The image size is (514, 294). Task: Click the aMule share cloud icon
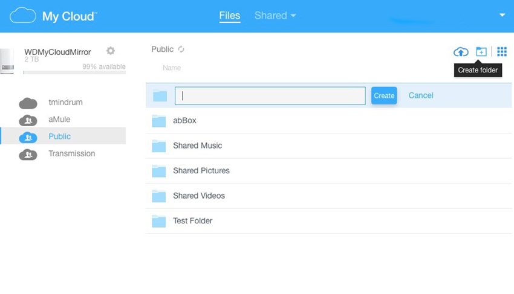(x=28, y=120)
